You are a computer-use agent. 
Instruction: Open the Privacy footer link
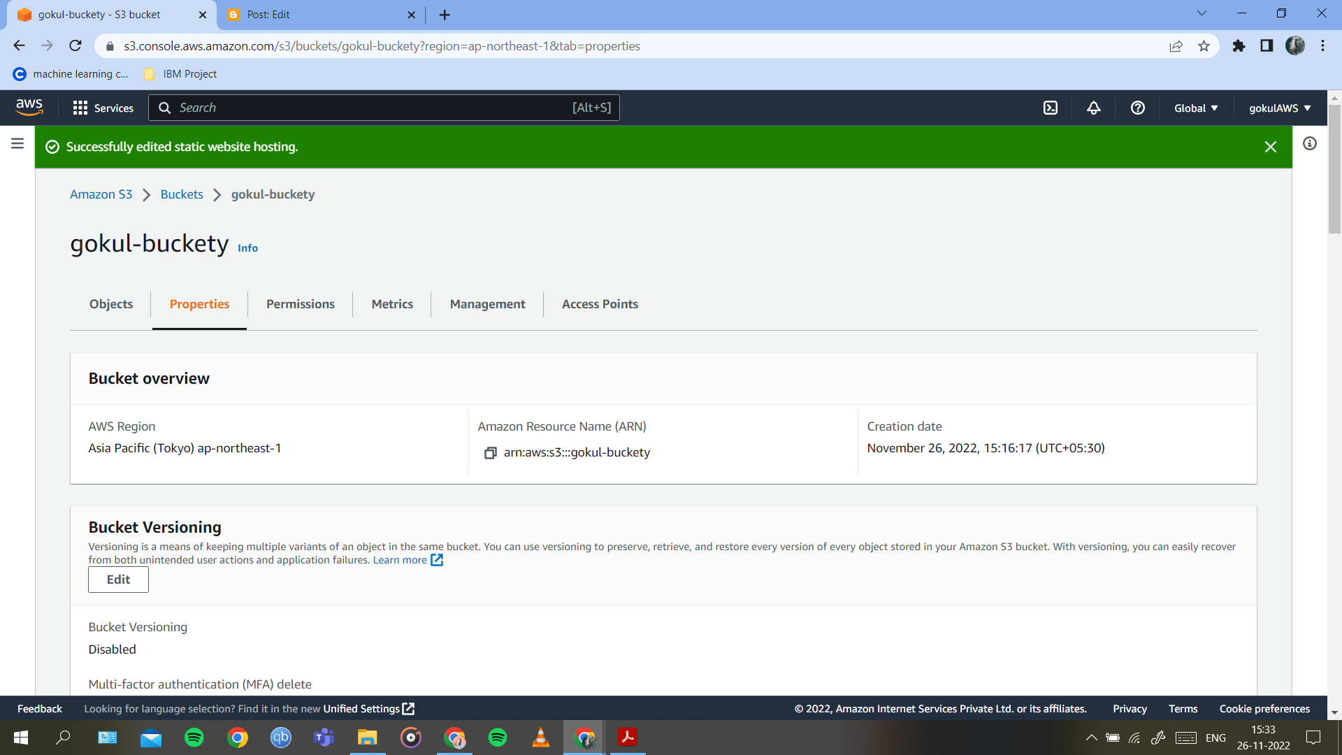click(x=1130, y=709)
